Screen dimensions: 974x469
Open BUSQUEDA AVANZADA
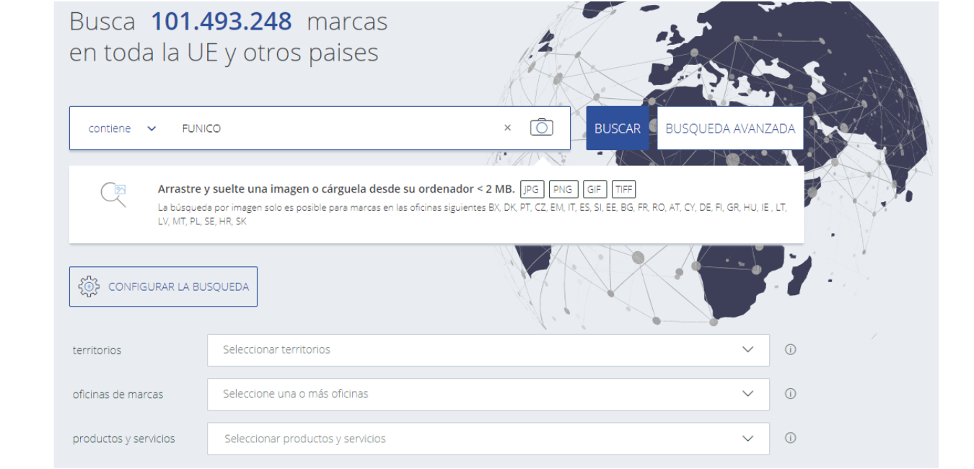pyautogui.click(x=730, y=128)
